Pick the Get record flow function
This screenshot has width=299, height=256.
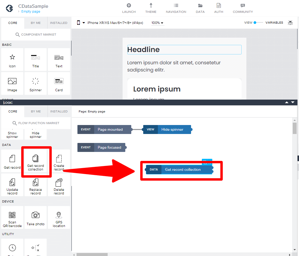tap(12, 161)
